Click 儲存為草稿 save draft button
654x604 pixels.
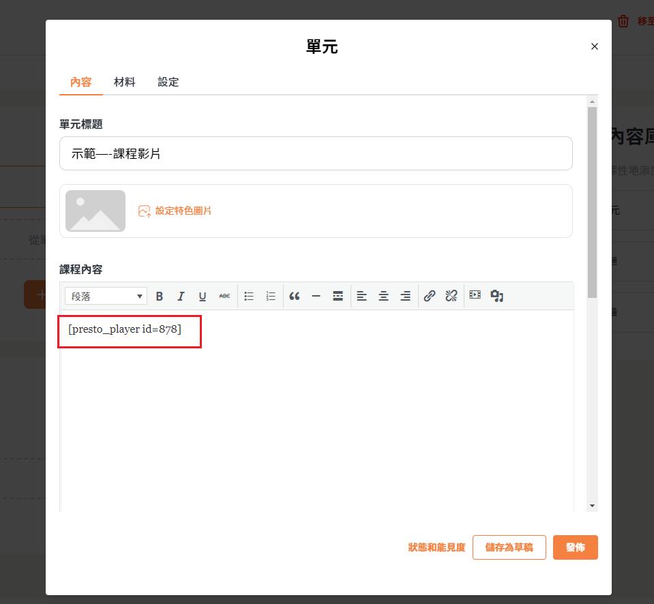pos(509,547)
